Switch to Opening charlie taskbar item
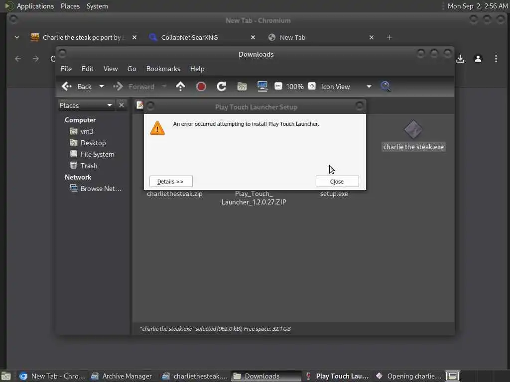 pos(408,376)
